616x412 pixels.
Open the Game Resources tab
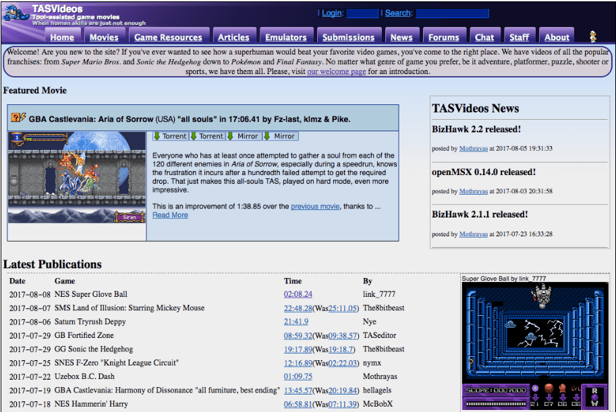tap(169, 36)
